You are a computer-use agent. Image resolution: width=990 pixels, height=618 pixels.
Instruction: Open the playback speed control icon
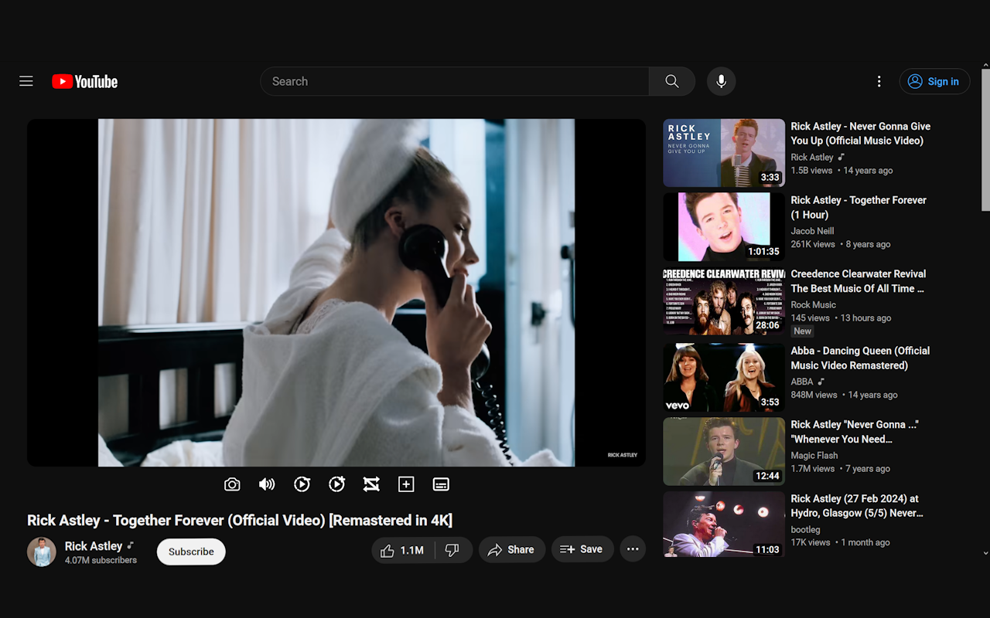(x=302, y=484)
